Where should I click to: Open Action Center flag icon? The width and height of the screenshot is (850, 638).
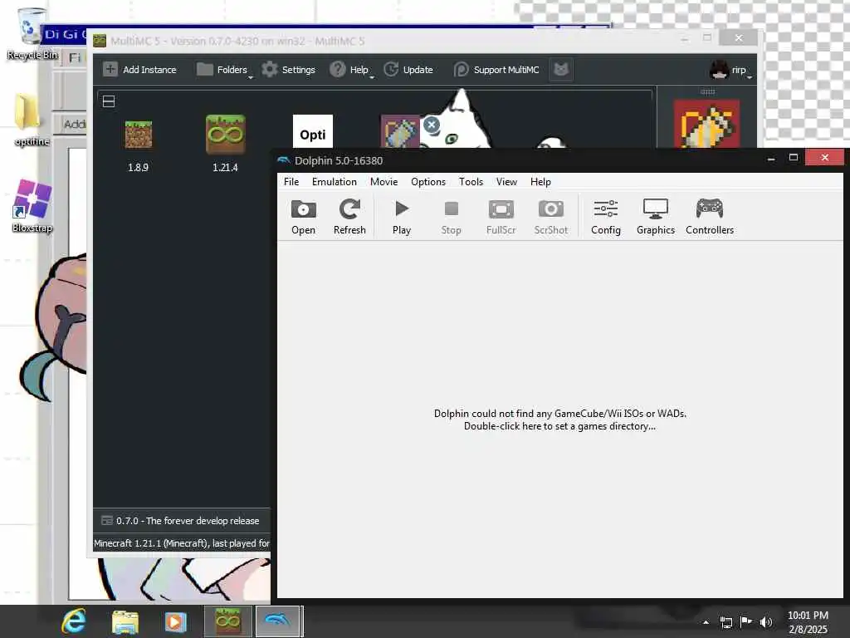point(746,621)
